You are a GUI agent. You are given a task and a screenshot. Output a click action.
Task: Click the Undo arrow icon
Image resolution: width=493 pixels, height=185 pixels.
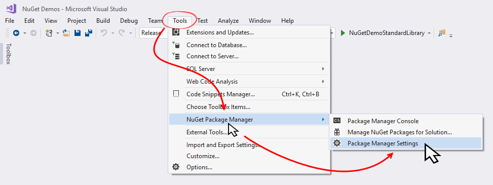tap(104, 33)
